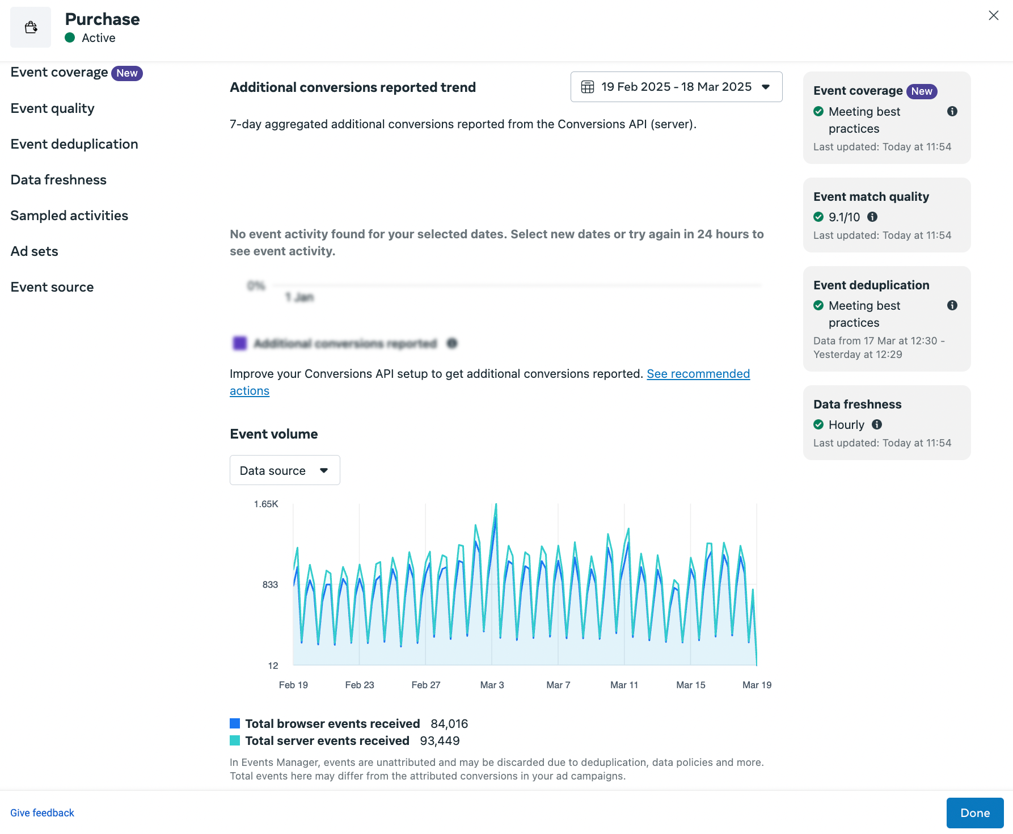Click green check on Event coverage card
This screenshot has height=834, width=1013.
818,111
